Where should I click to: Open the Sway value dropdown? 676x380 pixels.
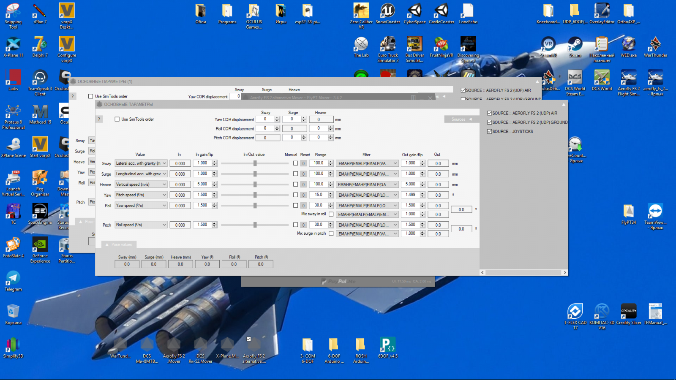[141, 163]
